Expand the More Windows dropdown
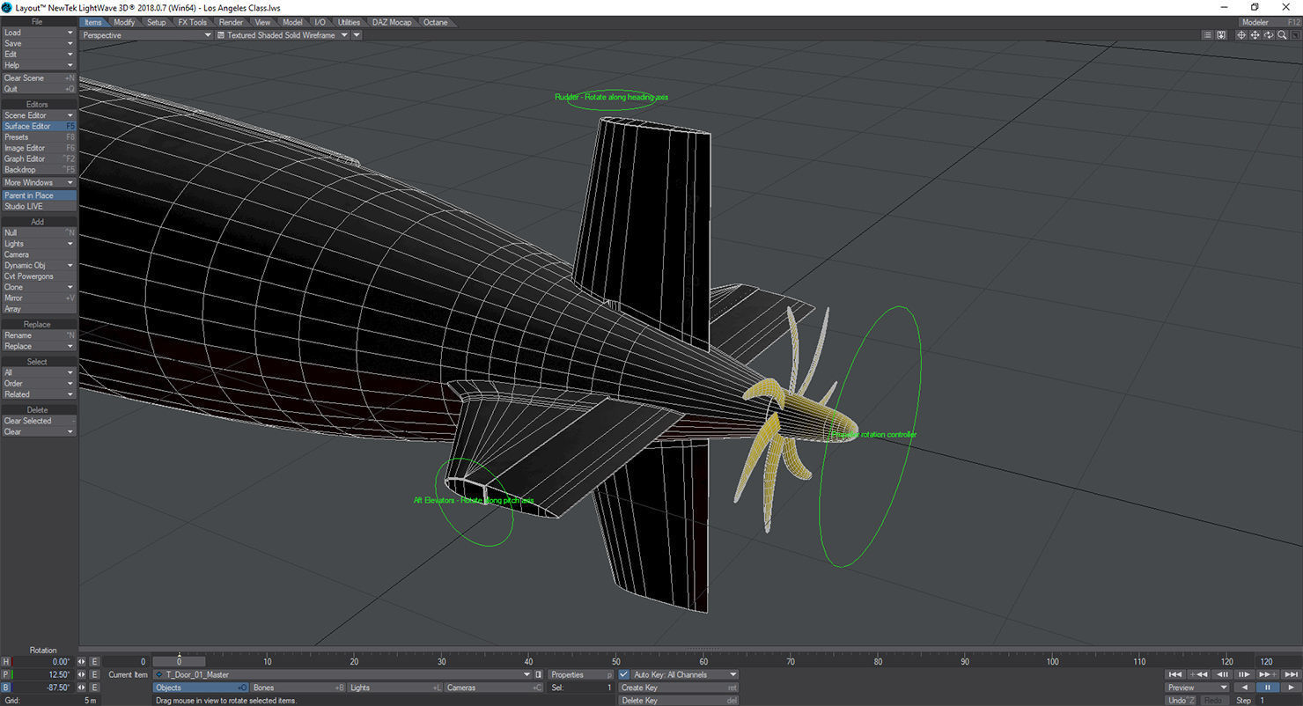1303x706 pixels. (39, 183)
